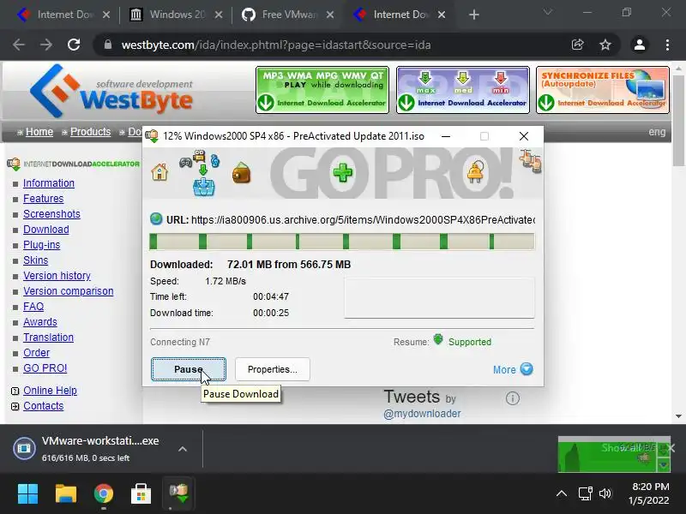
Task: Open the Translation link
Action: 48,338
